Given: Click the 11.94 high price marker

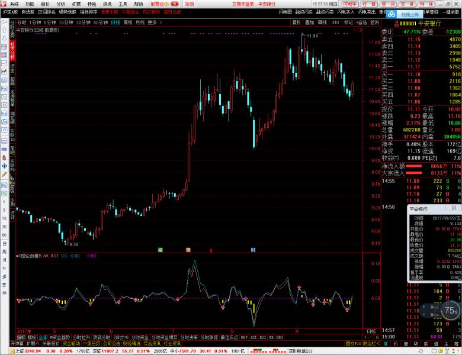Looking at the screenshot, I should (x=312, y=36).
